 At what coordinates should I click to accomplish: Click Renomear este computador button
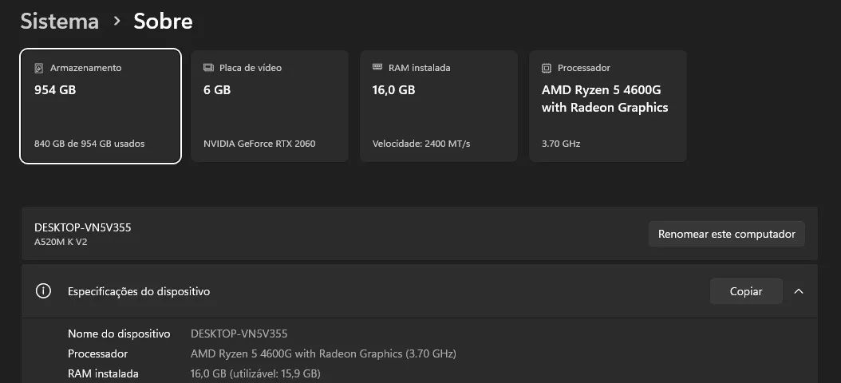(x=726, y=234)
